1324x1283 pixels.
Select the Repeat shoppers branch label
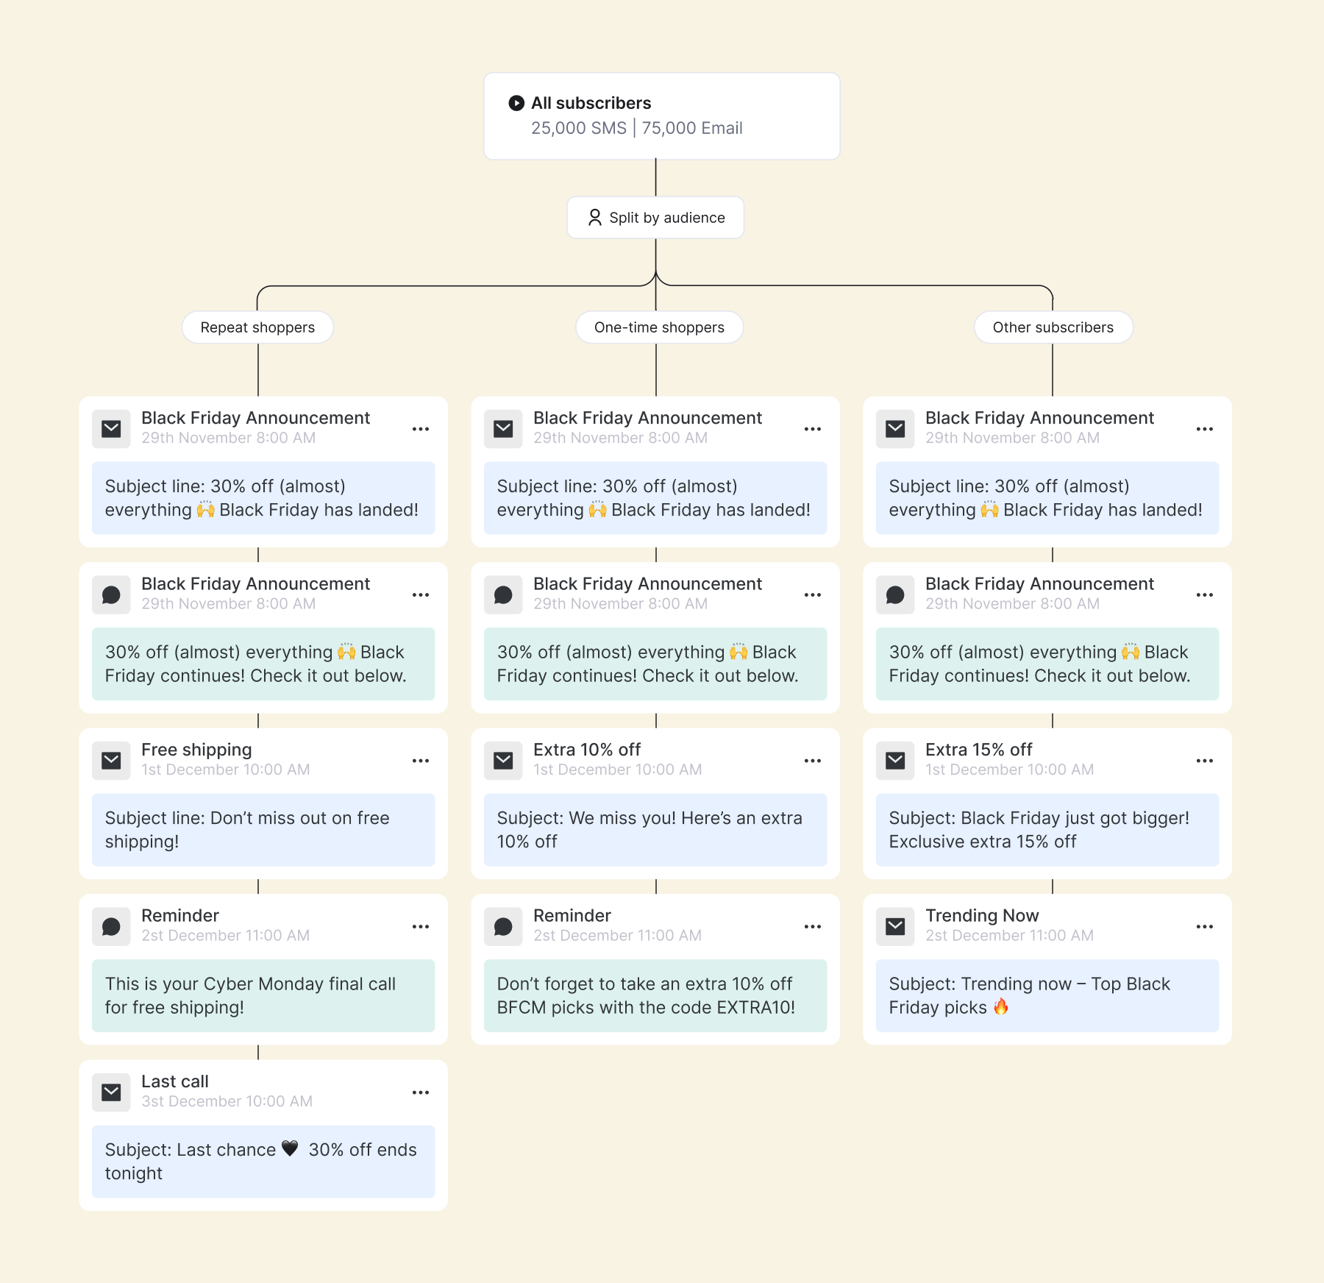[x=257, y=327]
